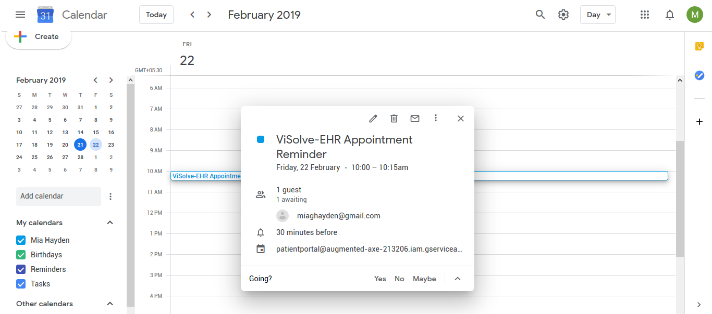The width and height of the screenshot is (712, 314).
Task: Click the guests people icon in popup
Action: [261, 195]
